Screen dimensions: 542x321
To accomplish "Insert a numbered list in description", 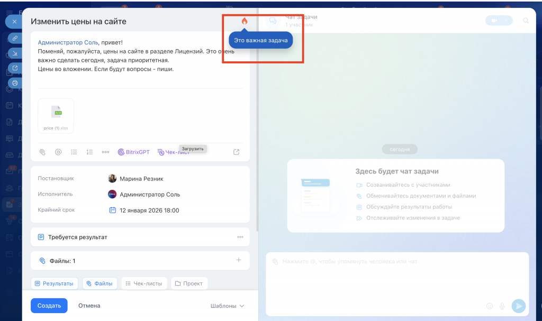I will (x=90, y=152).
